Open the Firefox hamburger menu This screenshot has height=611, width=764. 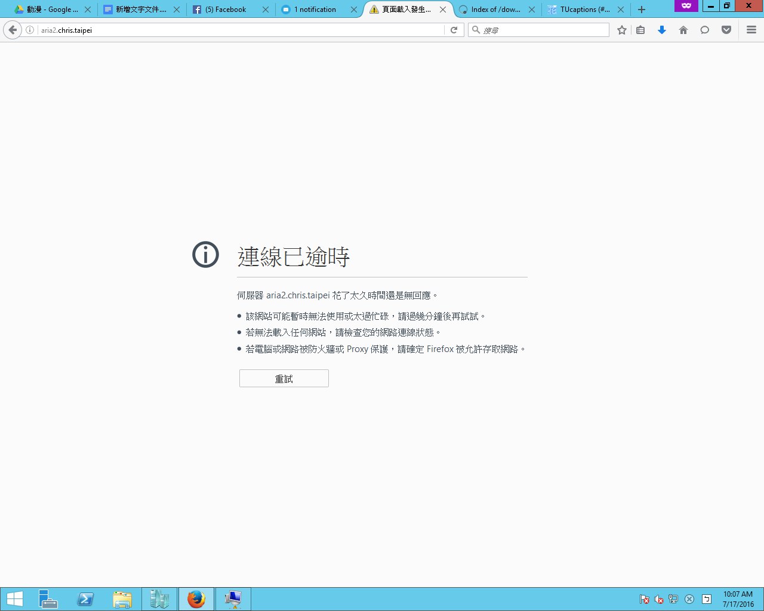pos(751,30)
